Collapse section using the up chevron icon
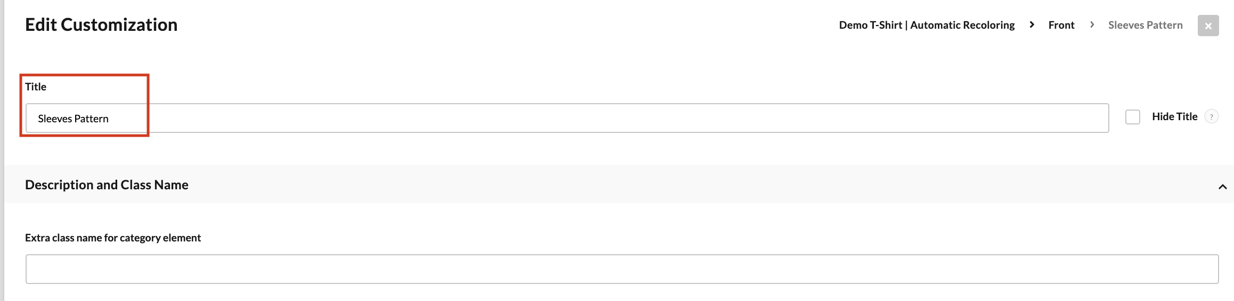 [x=1222, y=187]
